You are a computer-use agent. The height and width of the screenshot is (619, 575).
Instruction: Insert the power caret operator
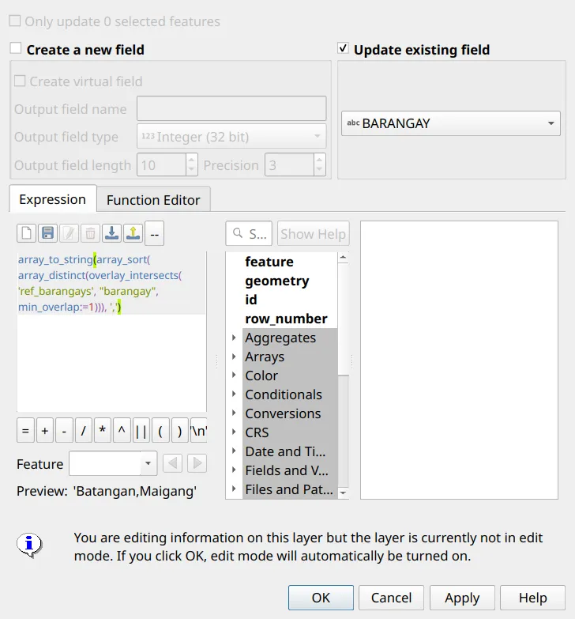(122, 430)
